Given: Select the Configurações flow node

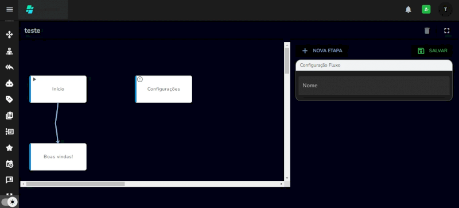Looking at the screenshot, I should click(164, 89).
